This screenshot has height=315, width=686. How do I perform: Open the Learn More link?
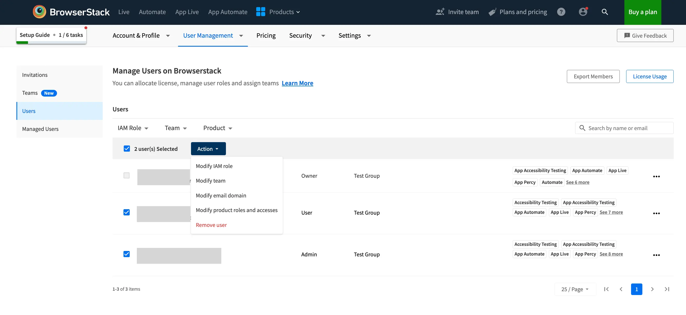click(x=297, y=83)
